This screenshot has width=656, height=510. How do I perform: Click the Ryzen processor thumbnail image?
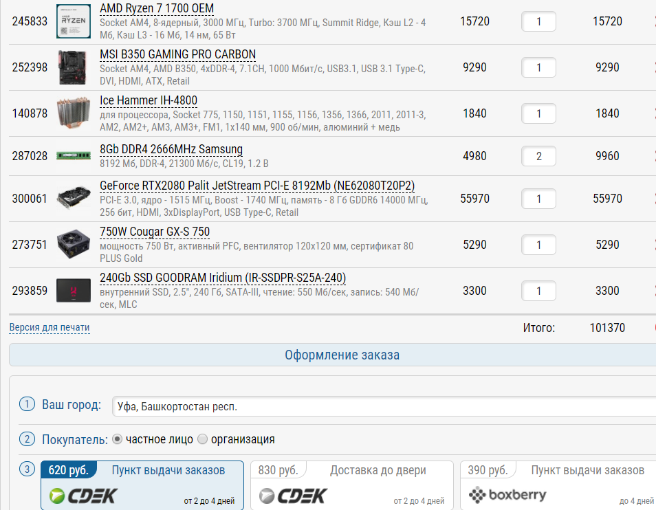coord(74,21)
